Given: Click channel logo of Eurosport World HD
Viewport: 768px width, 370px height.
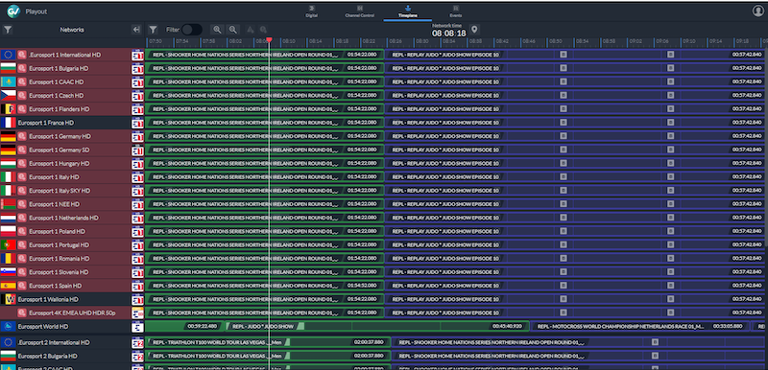Looking at the screenshot, I should coord(137,327).
